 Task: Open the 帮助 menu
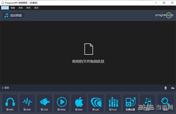(x=28, y=8)
